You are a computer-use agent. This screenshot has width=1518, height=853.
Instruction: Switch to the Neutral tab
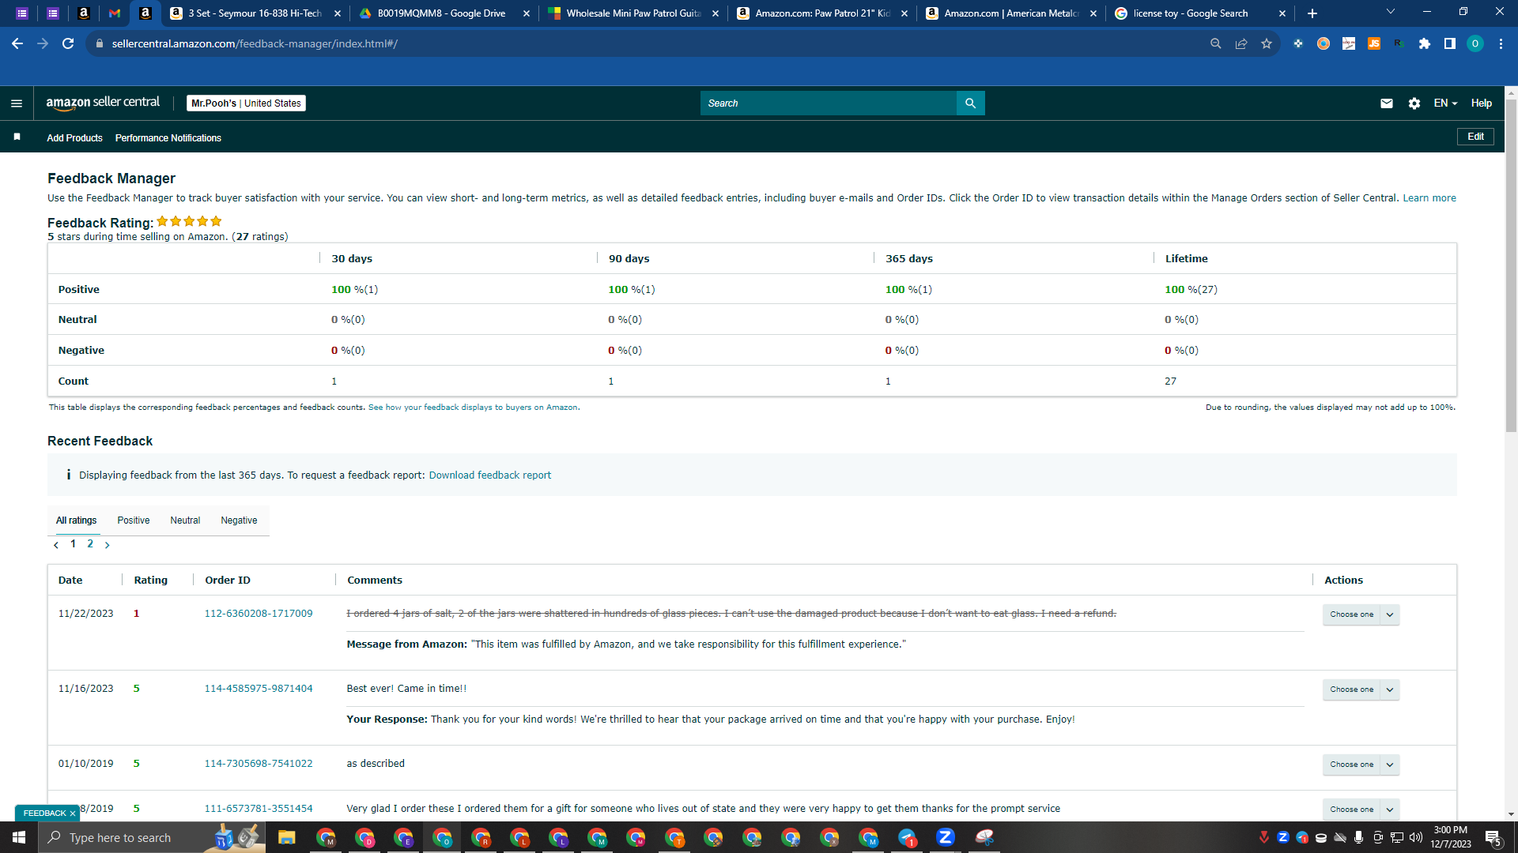(x=185, y=520)
